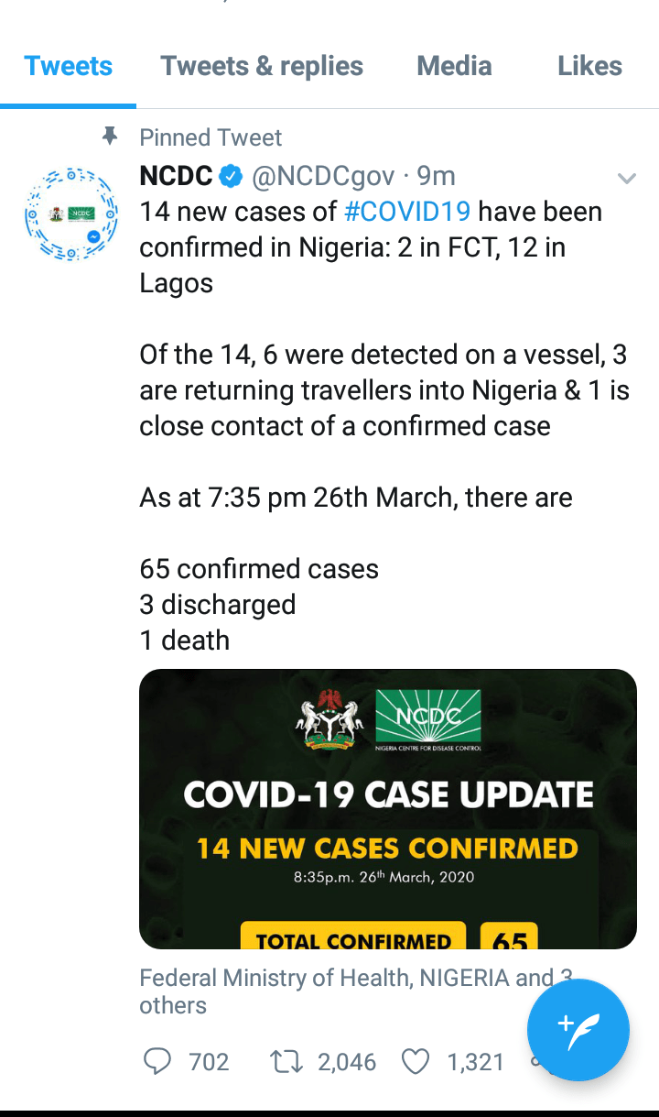
Task: Select the Media tab
Action: (x=454, y=66)
